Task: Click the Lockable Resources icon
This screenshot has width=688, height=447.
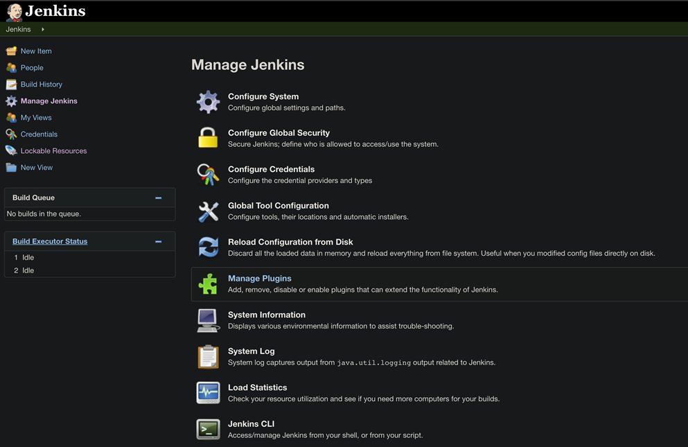Action: [x=11, y=150]
